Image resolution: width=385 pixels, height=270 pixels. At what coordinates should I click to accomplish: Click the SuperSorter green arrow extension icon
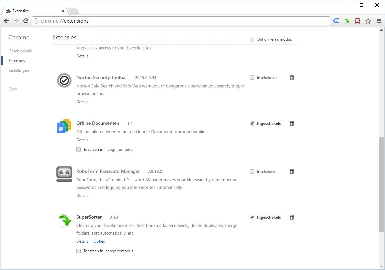(64, 220)
